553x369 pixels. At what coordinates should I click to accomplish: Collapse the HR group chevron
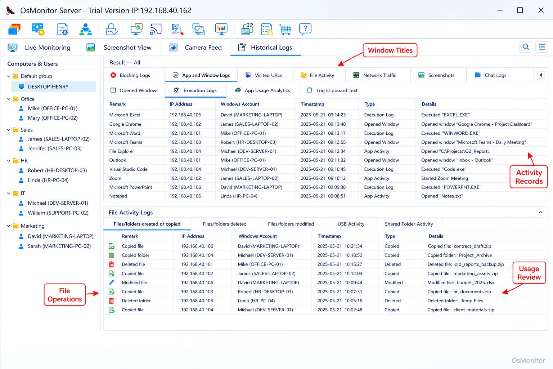click(9, 161)
